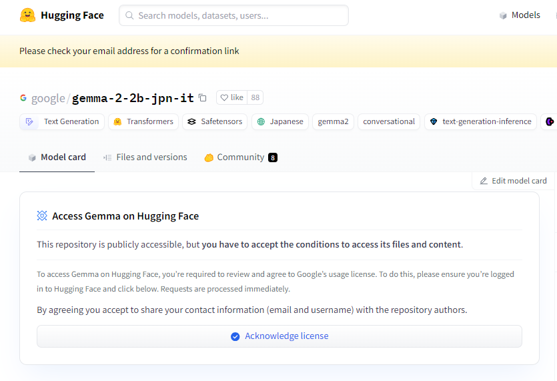Select the text-generation-inference tag
This screenshot has width=557, height=381.
tap(480, 121)
